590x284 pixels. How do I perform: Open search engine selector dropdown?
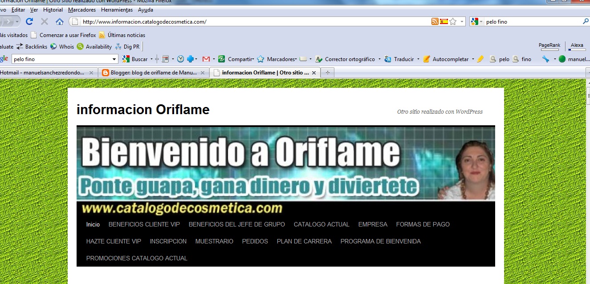tap(481, 21)
